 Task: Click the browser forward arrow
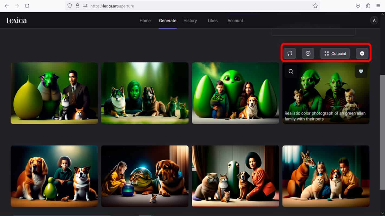coord(17,6)
